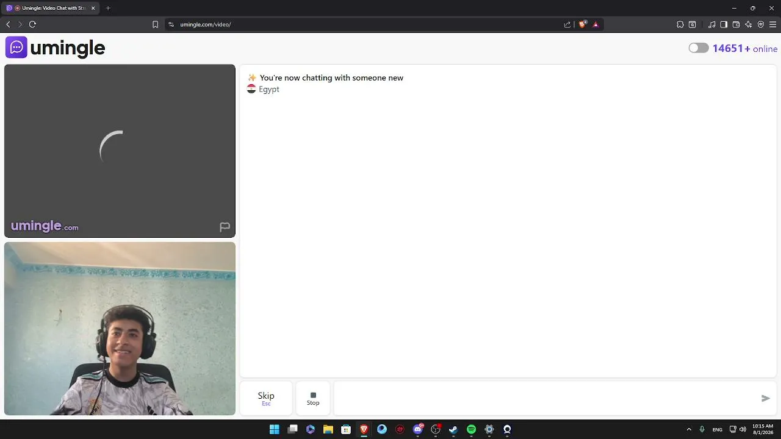Stop the video chat

(x=313, y=398)
